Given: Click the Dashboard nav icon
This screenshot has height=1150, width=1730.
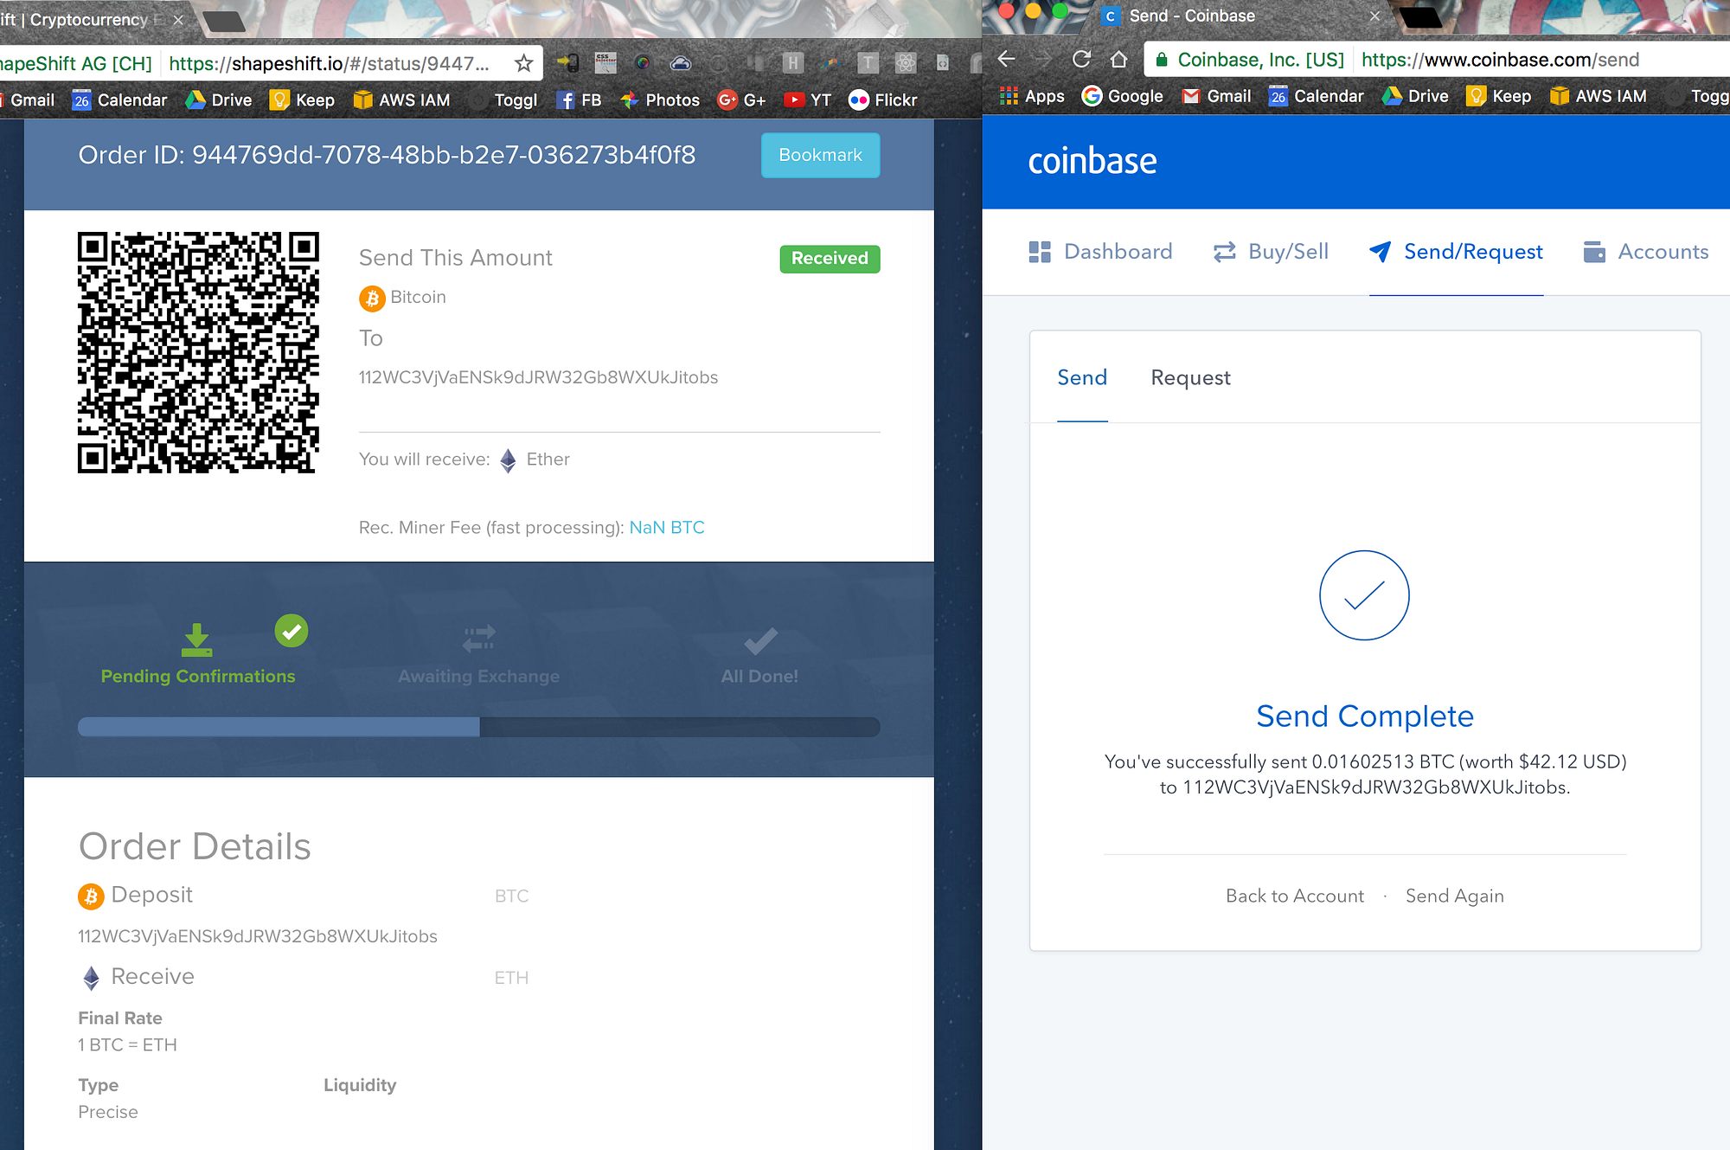Looking at the screenshot, I should [x=1040, y=252].
